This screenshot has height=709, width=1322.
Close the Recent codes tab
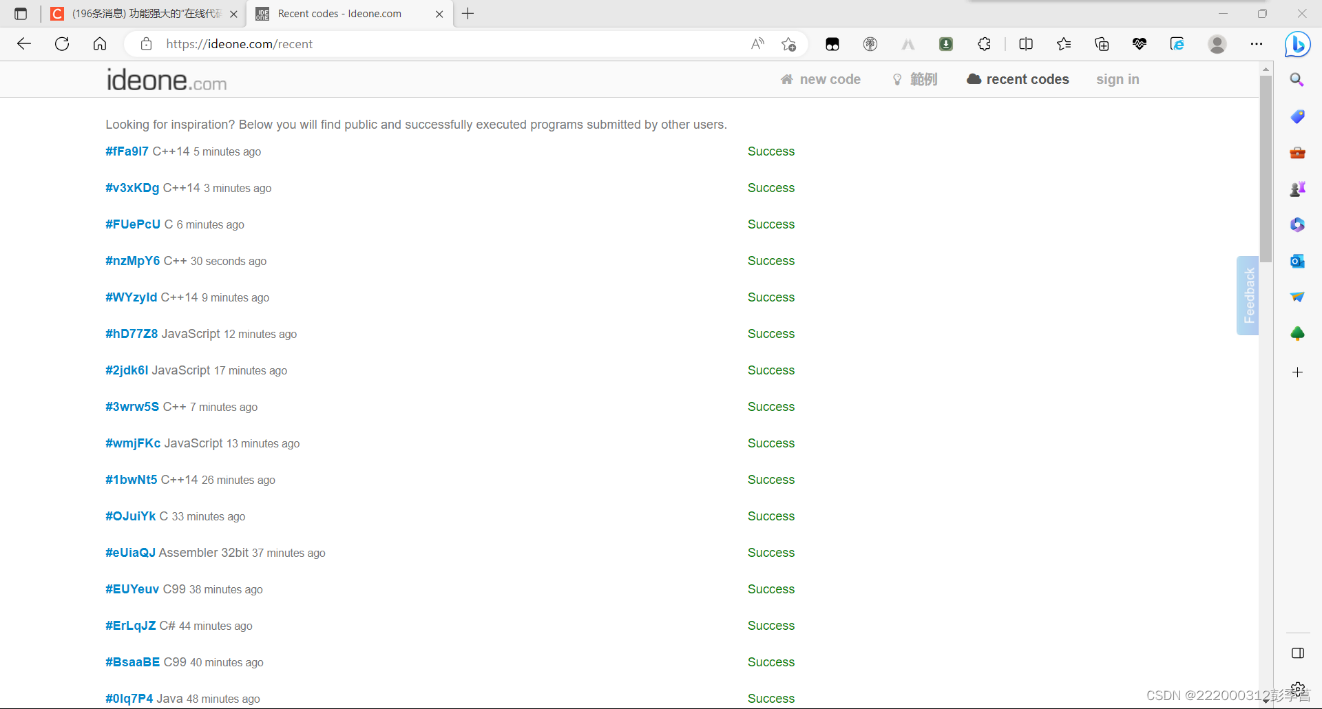pyautogui.click(x=439, y=14)
